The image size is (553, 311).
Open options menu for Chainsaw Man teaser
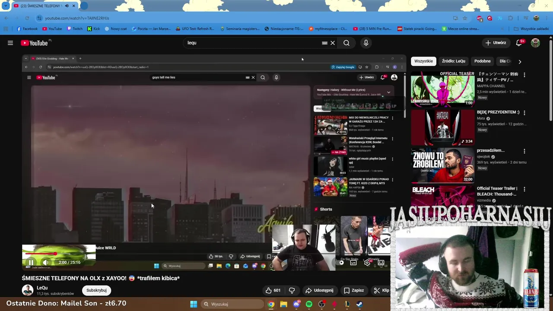click(524, 75)
